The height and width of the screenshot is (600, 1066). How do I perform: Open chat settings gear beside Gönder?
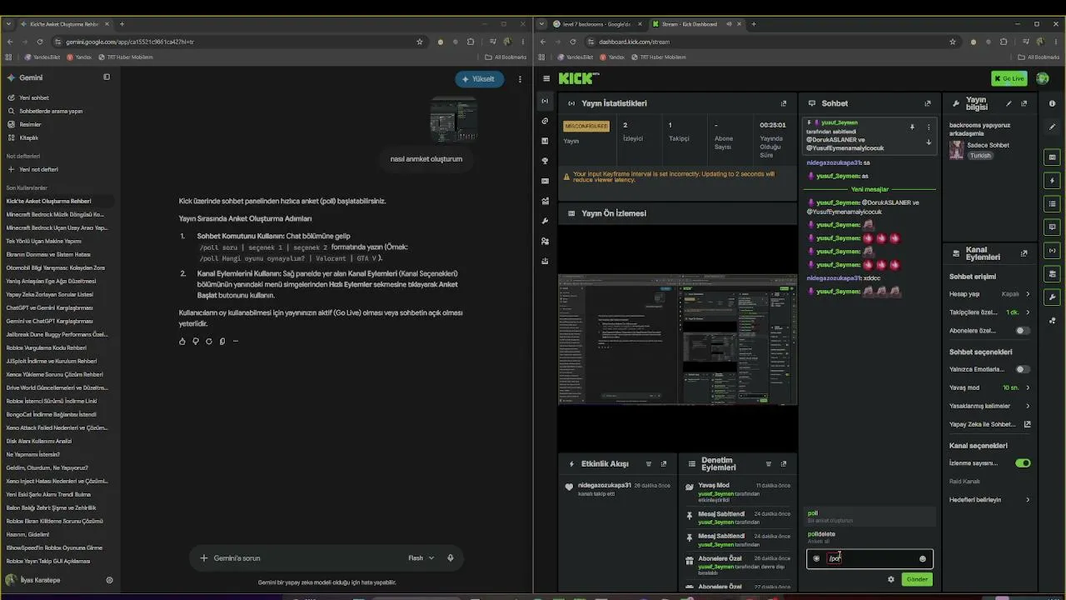[x=890, y=579]
